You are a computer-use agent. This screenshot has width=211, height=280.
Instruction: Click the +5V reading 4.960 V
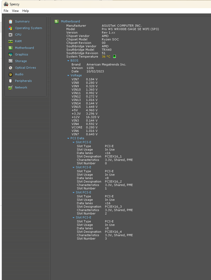(92, 110)
